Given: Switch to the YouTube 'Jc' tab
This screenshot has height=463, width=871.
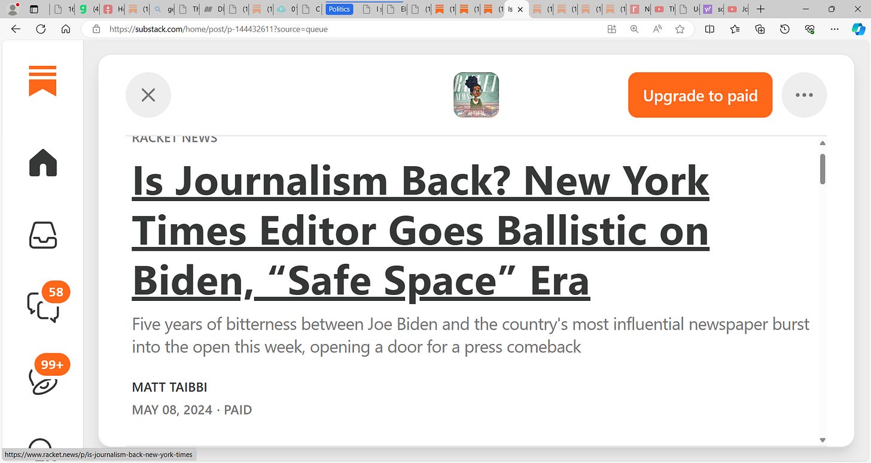Looking at the screenshot, I should point(738,9).
